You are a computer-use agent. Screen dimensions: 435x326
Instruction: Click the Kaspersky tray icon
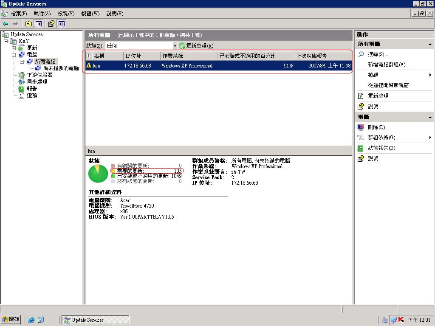pyautogui.click(x=401, y=320)
